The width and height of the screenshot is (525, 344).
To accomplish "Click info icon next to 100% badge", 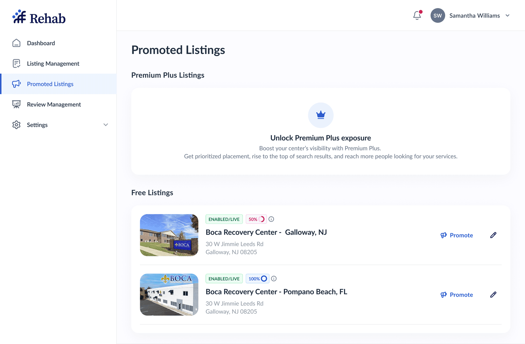I will tap(274, 279).
